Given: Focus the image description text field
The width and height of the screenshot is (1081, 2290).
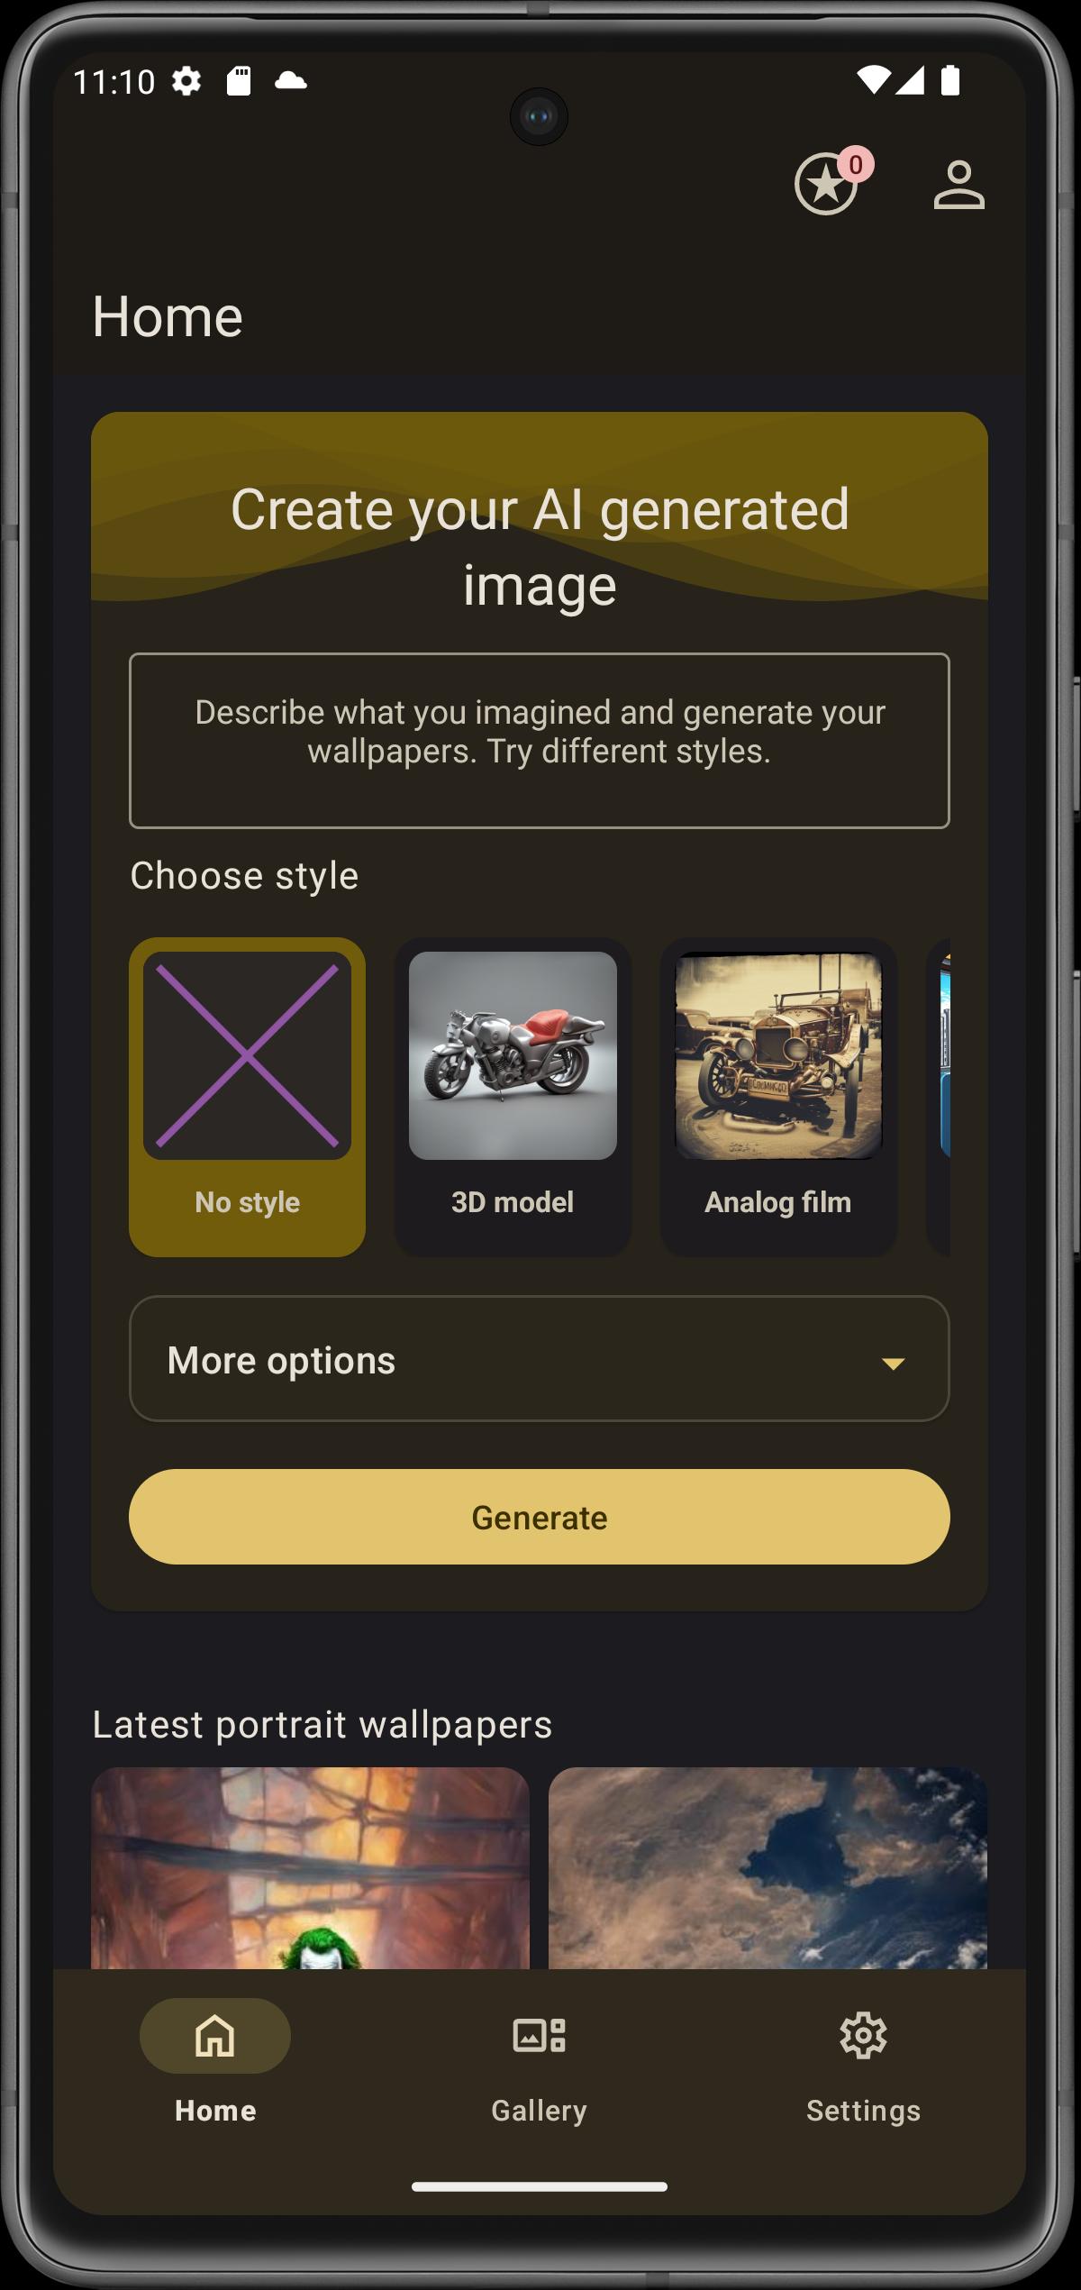Looking at the screenshot, I should [x=539, y=740].
